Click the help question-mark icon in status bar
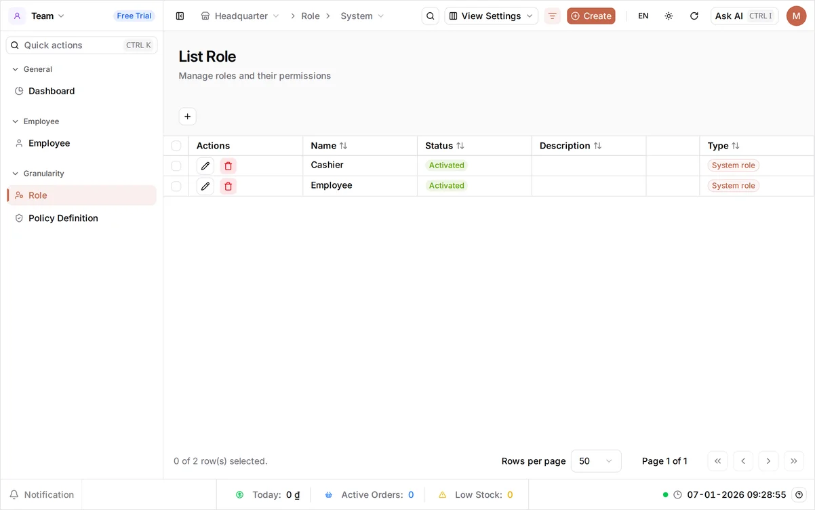Viewport: 815px width, 510px height. pyautogui.click(x=799, y=495)
